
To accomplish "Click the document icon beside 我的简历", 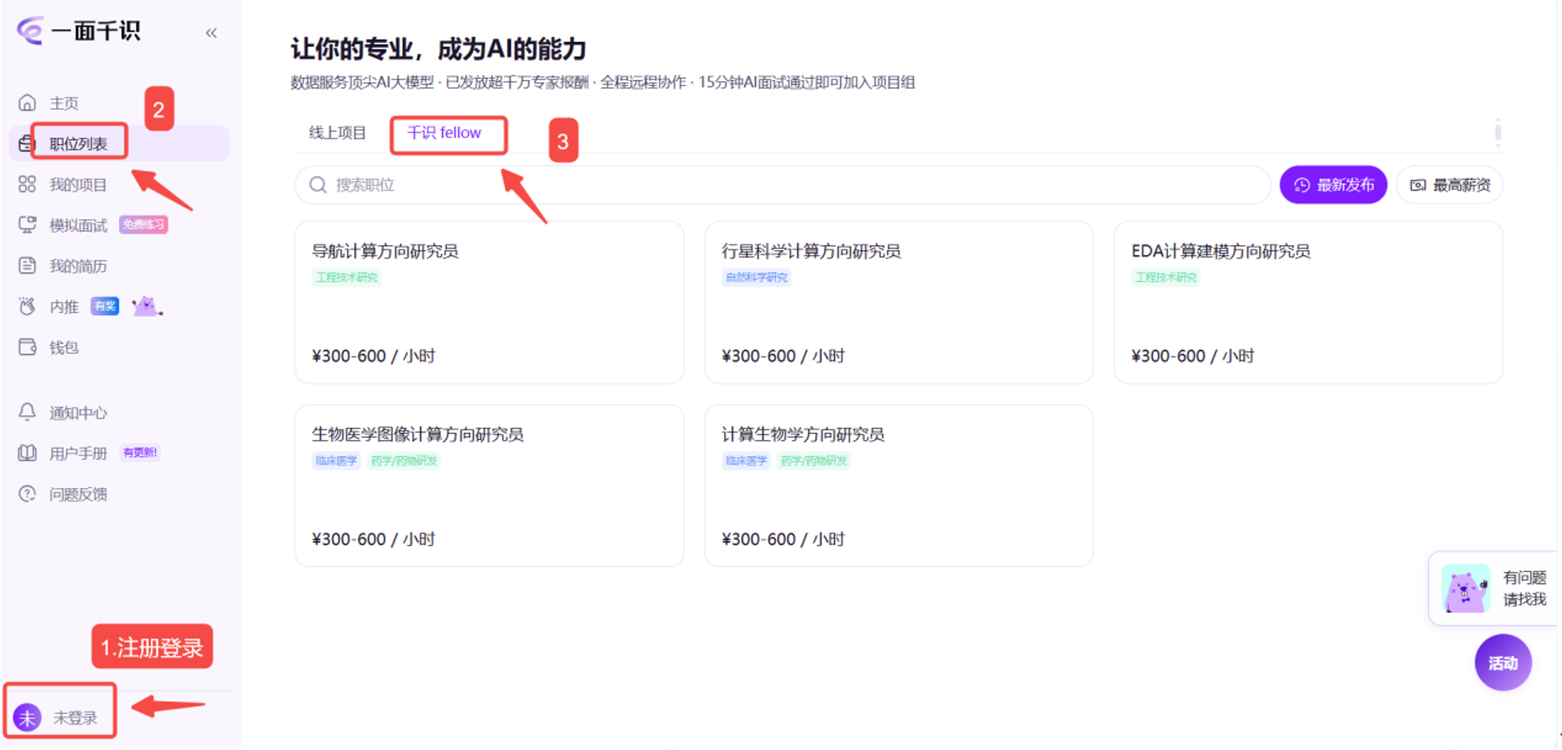I will [x=27, y=266].
